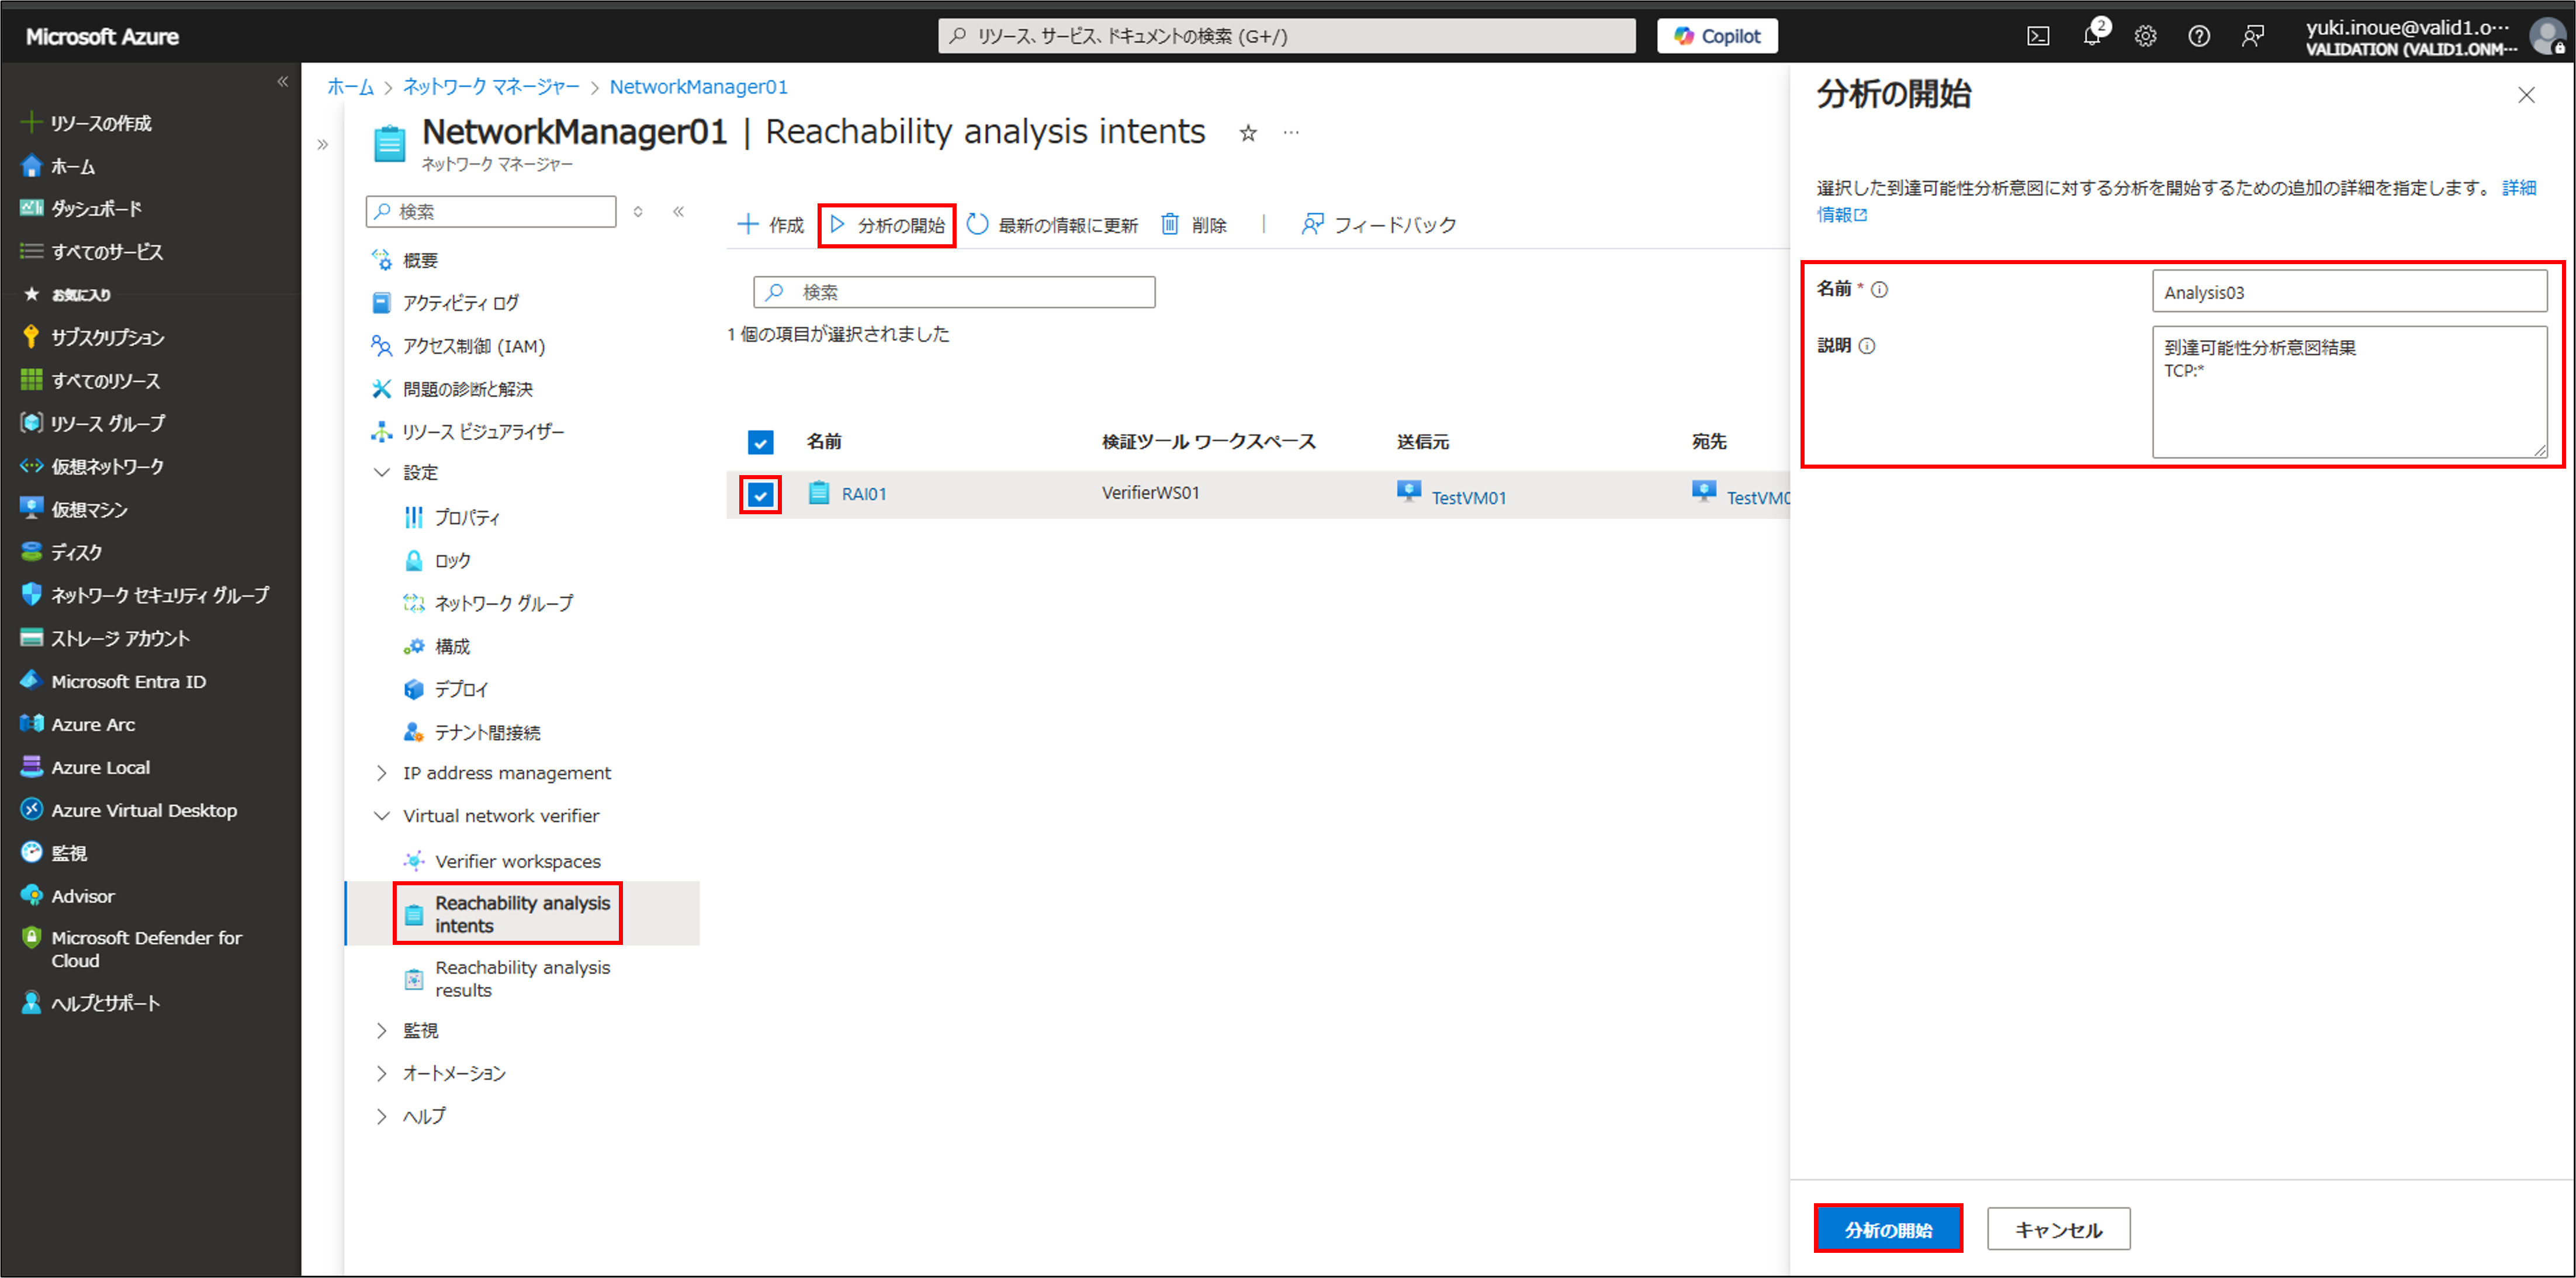2576x1278 pixels.
Task: Open the notifications bell
Action: [x=2092, y=36]
